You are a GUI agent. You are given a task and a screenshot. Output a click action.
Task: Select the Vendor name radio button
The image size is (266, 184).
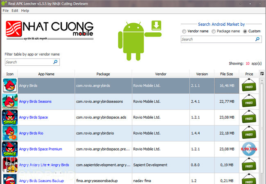point(184,31)
